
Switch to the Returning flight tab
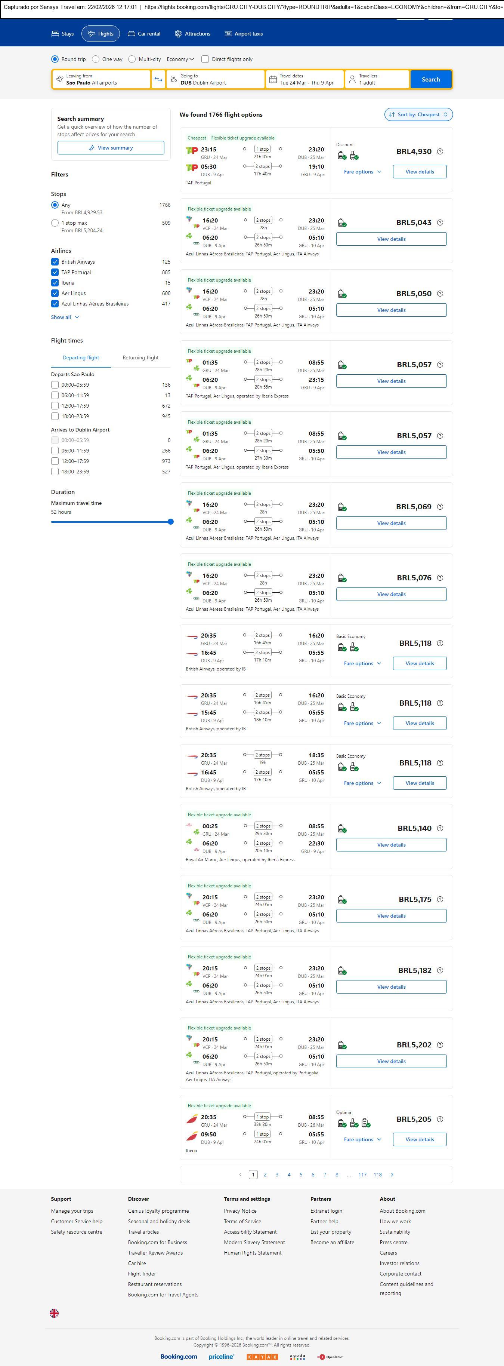(x=140, y=357)
